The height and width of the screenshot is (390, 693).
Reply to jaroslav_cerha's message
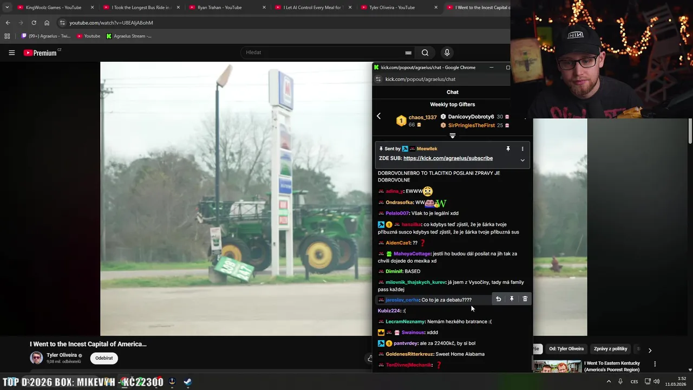(x=498, y=299)
